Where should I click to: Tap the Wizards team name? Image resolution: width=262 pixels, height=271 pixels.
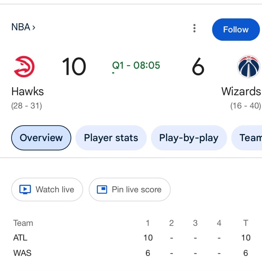(x=241, y=92)
